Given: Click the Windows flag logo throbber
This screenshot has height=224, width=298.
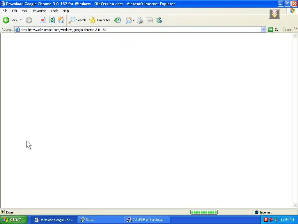Looking at the screenshot, I should point(292,11).
